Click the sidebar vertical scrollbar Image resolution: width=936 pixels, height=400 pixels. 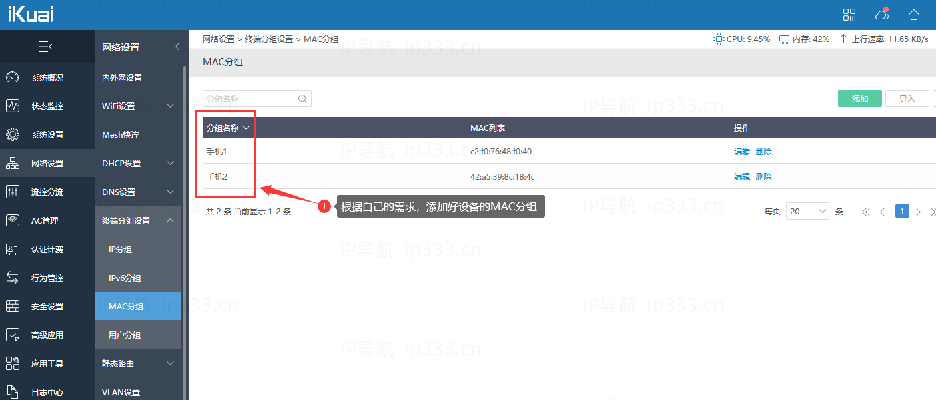coord(185,233)
